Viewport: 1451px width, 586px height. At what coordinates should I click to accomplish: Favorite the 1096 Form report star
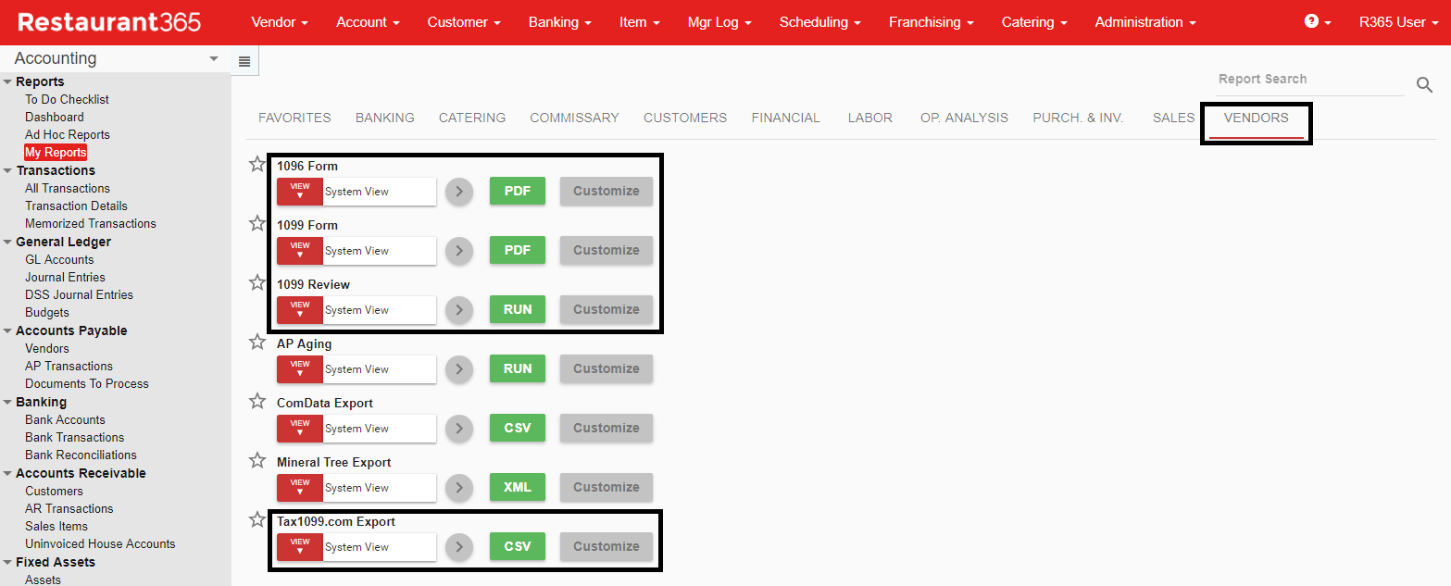257,164
